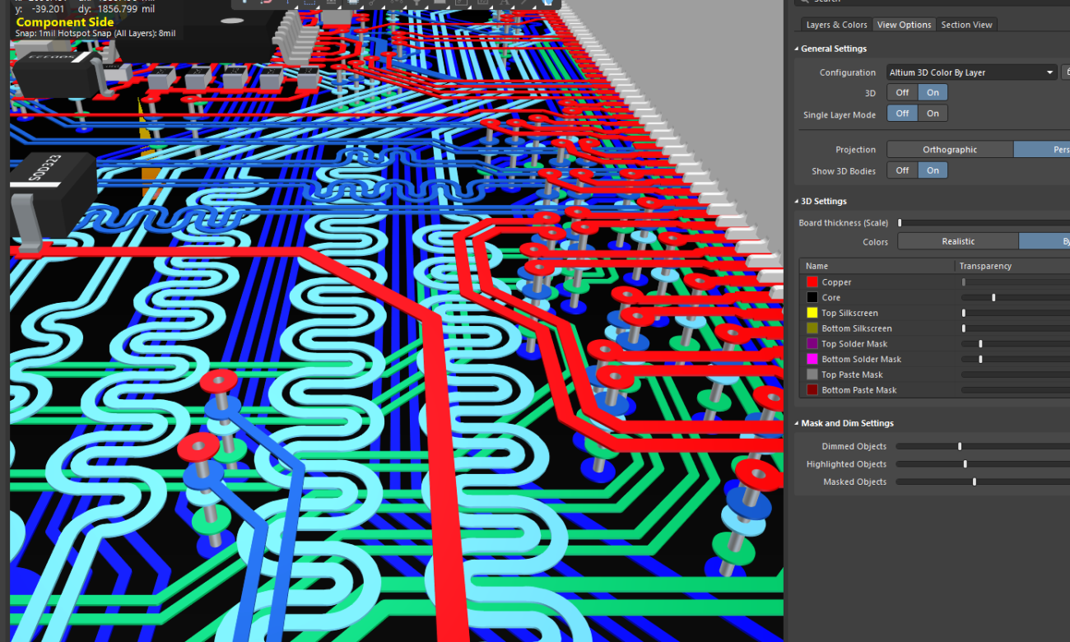Select the Interactive Routing tool icon
Screen dimensions: 1070x642
click(265, 3)
